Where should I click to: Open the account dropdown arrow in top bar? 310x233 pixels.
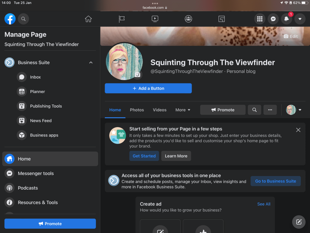pyautogui.click(x=300, y=19)
